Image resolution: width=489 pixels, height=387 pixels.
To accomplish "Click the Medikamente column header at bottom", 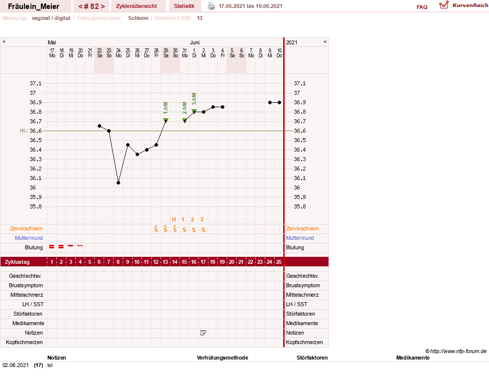I will [413, 358].
